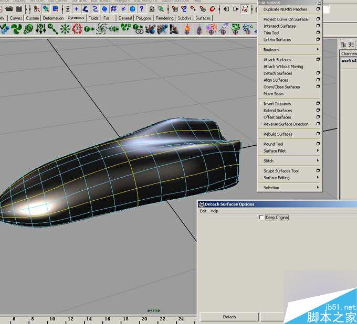357x324 pixels.
Task: Create a gravity field from the shelf
Action: 41,29
